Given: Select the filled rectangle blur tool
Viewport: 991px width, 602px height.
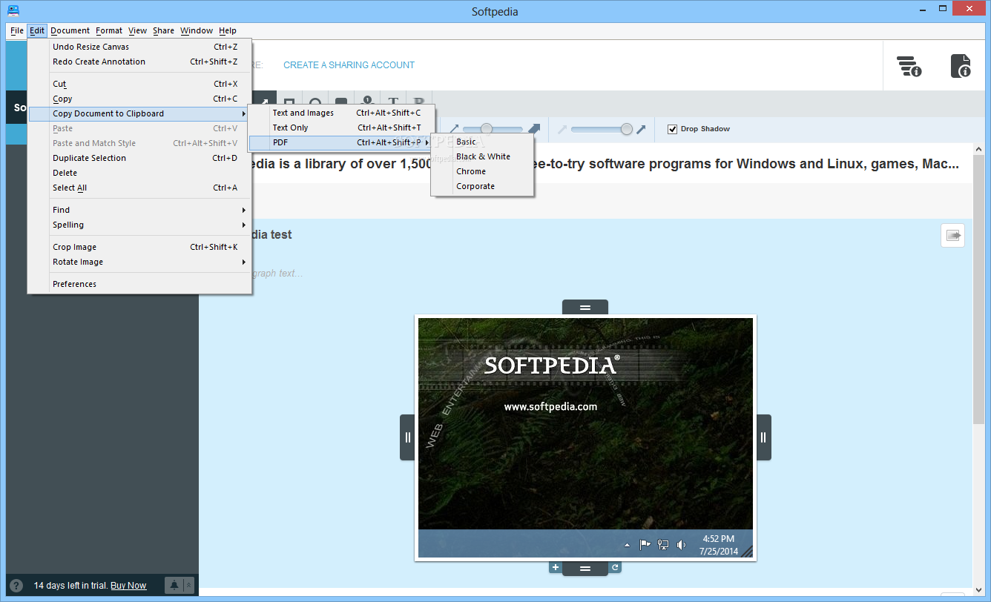Looking at the screenshot, I should tap(341, 99).
